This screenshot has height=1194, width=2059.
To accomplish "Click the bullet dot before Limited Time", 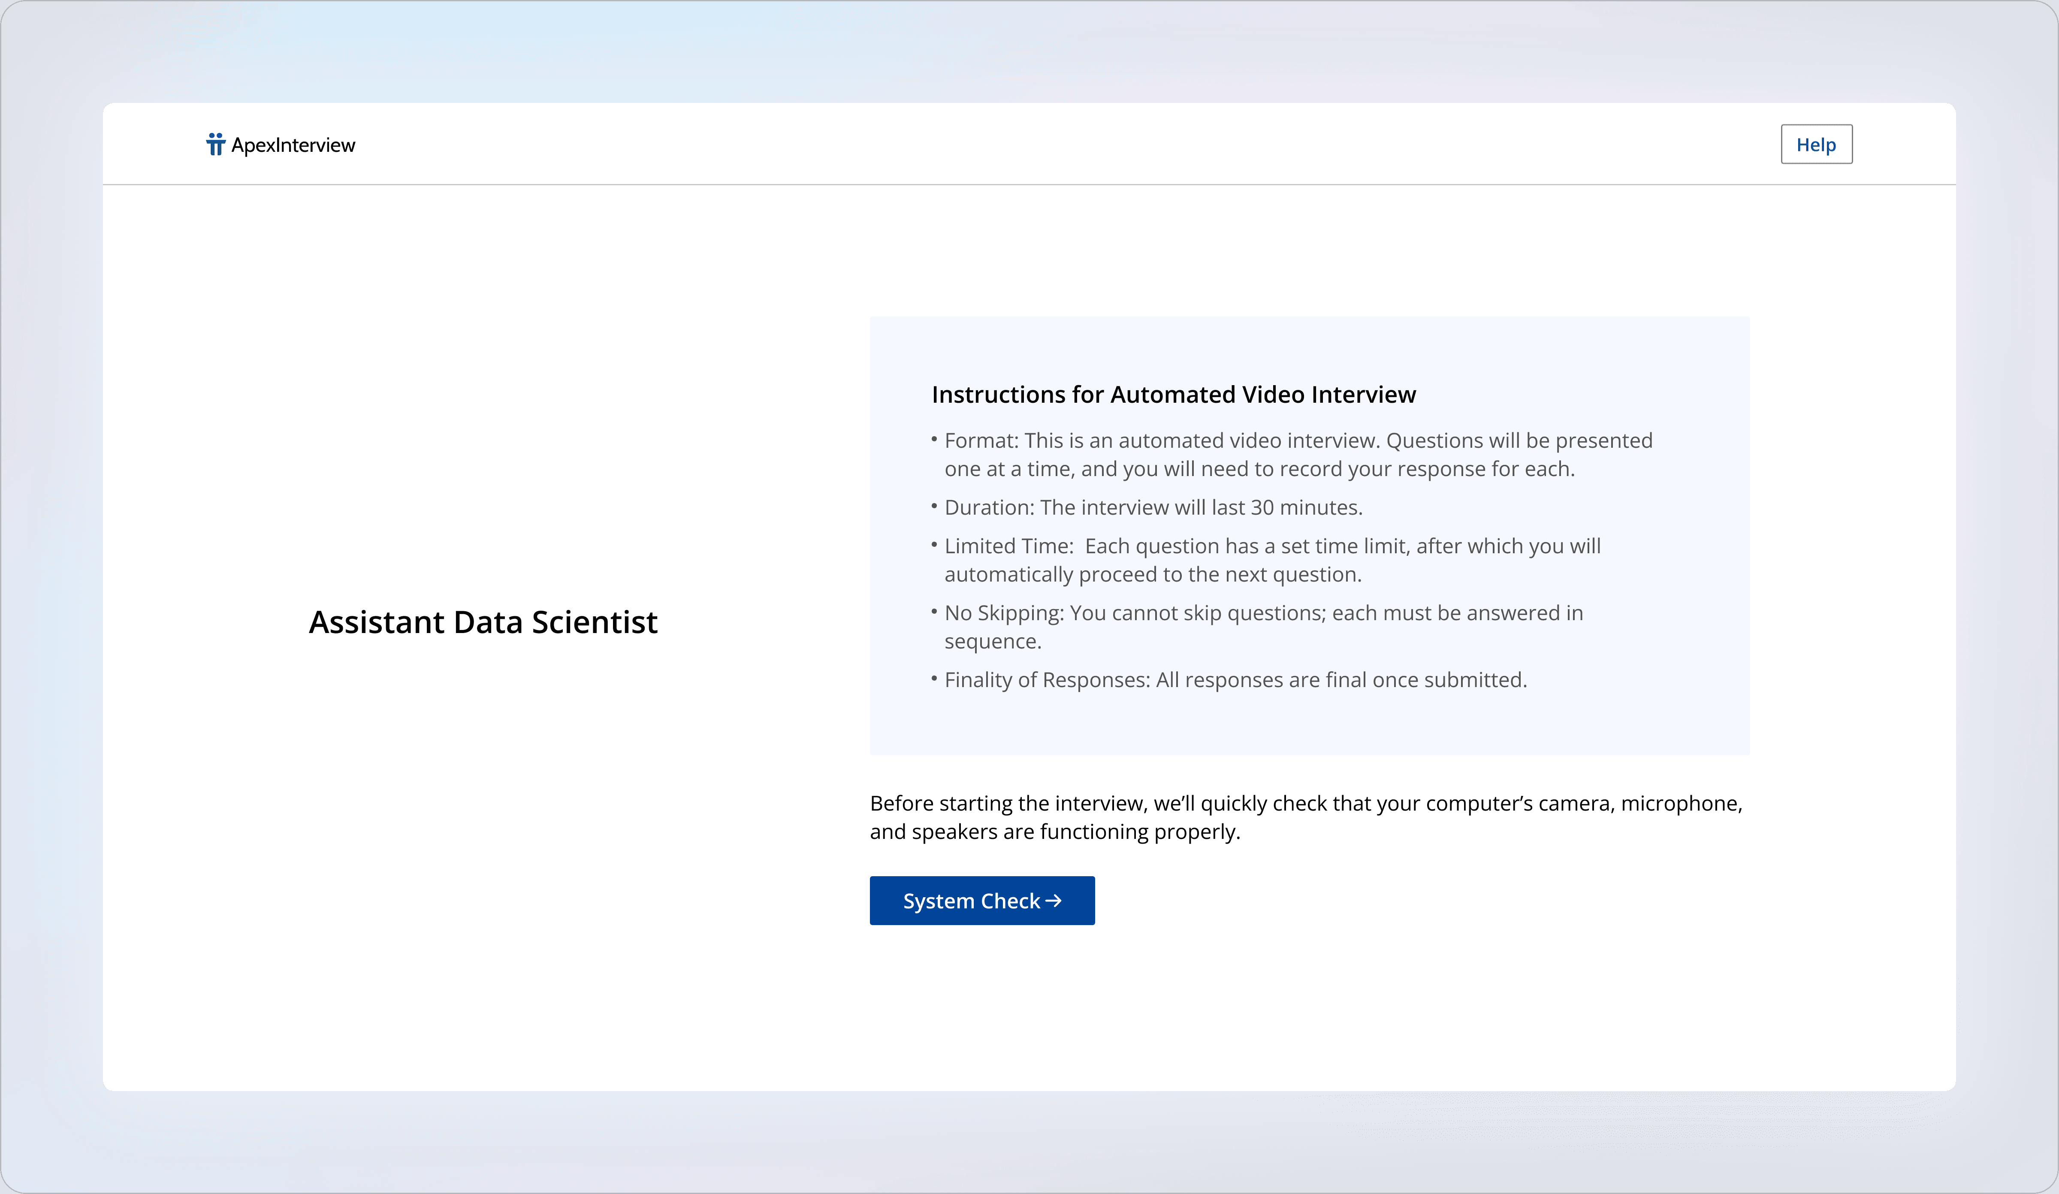I will 934,545.
